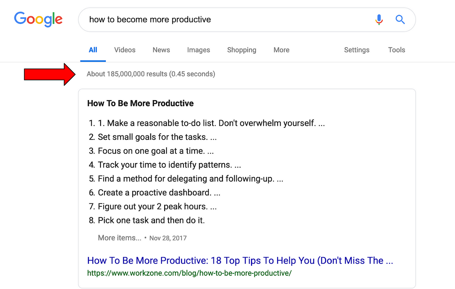Click the workzone.com green URL
Viewport: 455px width, 289px height.
[190, 273]
